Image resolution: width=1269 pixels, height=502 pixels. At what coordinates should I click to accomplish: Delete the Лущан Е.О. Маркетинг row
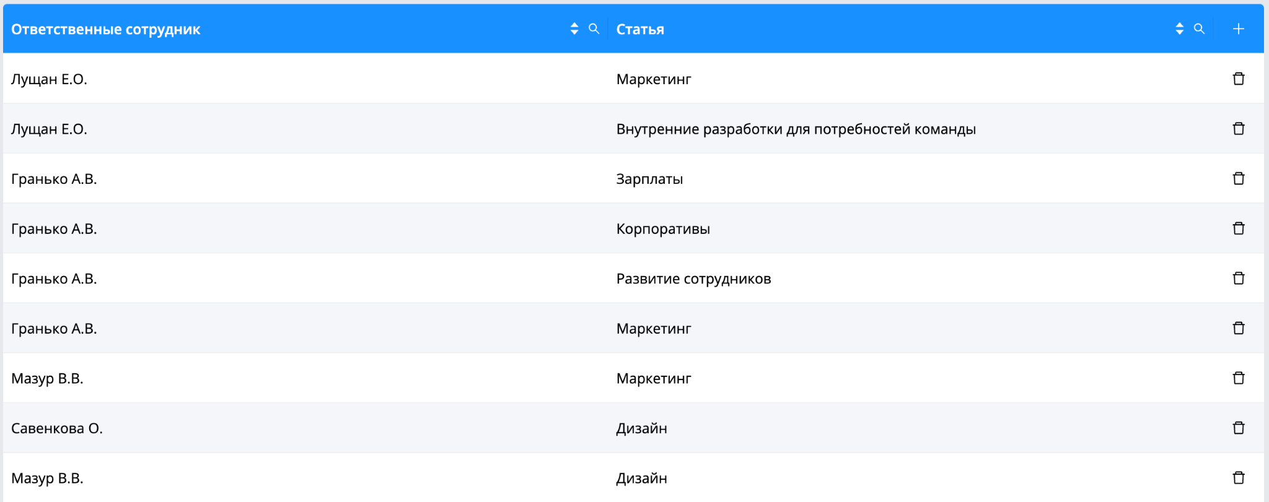[1238, 79]
